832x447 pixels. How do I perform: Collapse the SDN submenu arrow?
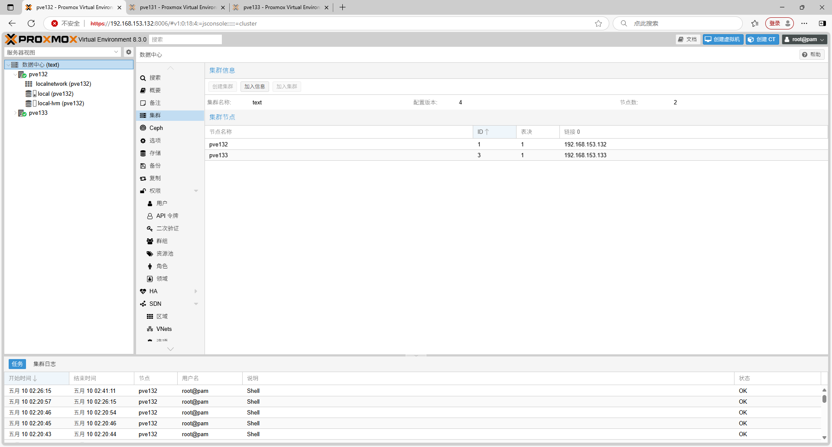[196, 304]
